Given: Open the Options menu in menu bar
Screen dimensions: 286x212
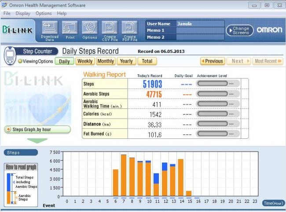Looking at the screenshot, I should click(44, 13).
